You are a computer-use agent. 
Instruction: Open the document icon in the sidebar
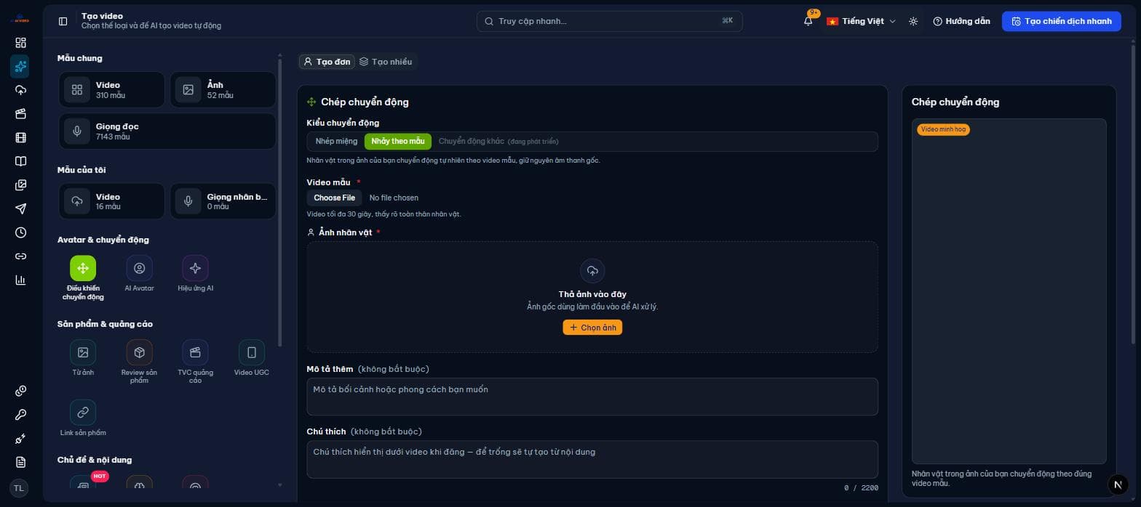[20, 463]
